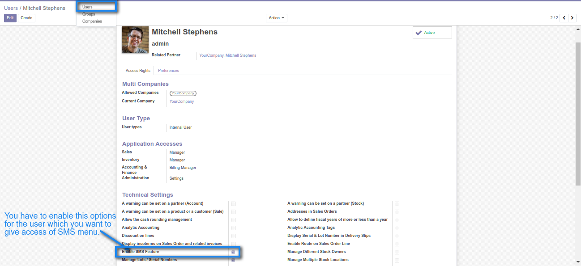This screenshot has height=266, width=581.
Task: Click the Create button
Action: tap(26, 18)
